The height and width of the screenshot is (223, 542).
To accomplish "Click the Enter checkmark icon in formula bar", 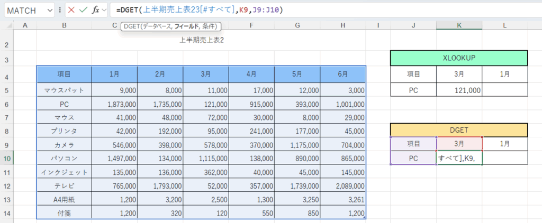I will (83, 10).
